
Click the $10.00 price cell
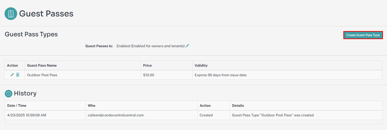167,75
